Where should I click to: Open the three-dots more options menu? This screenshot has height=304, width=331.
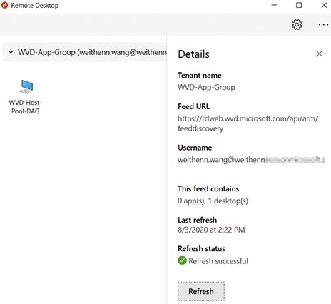point(323,24)
